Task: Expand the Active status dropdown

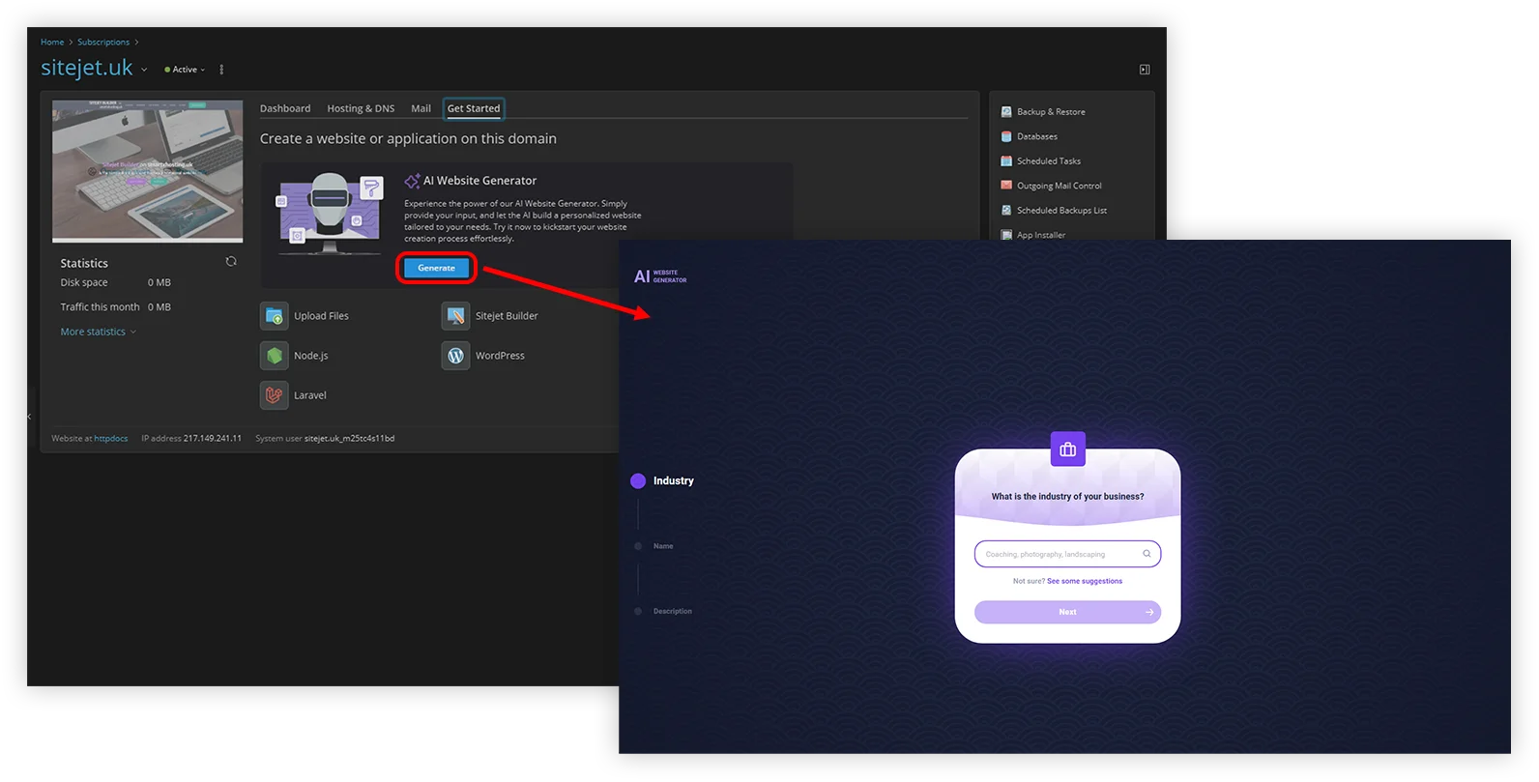Action: [x=185, y=70]
